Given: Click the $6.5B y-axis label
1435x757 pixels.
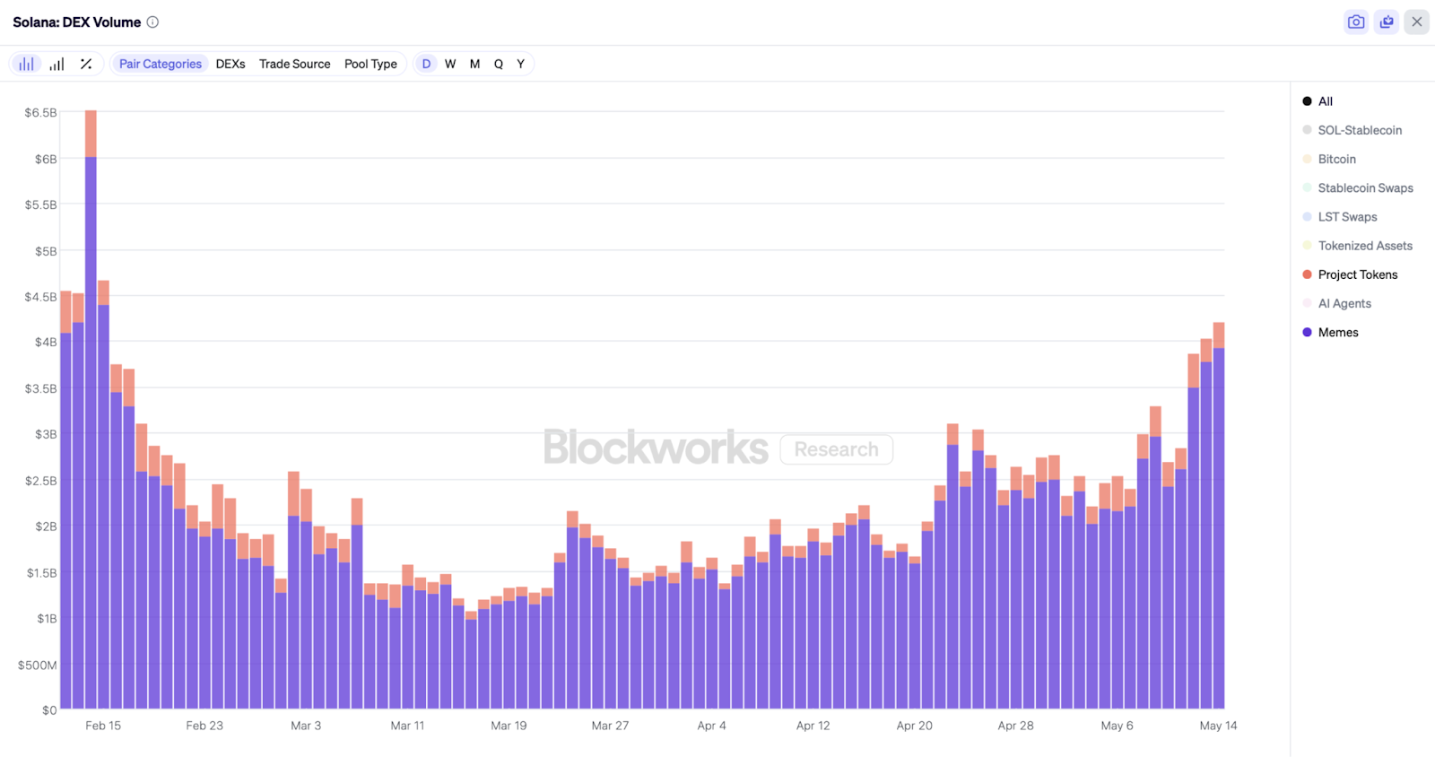Looking at the screenshot, I should coord(40,113).
